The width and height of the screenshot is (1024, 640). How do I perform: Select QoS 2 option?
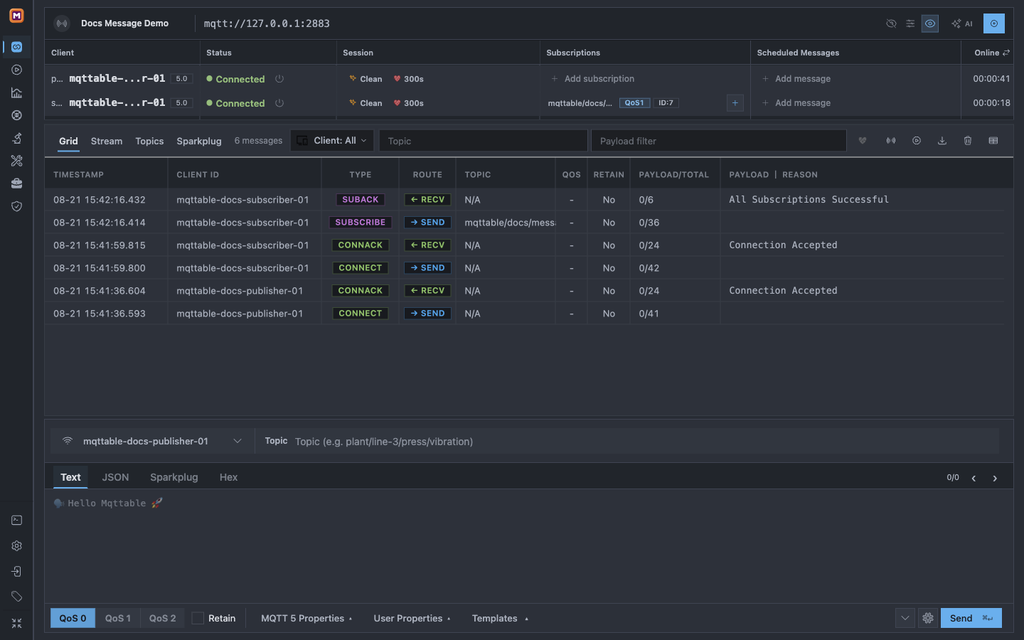tap(162, 618)
